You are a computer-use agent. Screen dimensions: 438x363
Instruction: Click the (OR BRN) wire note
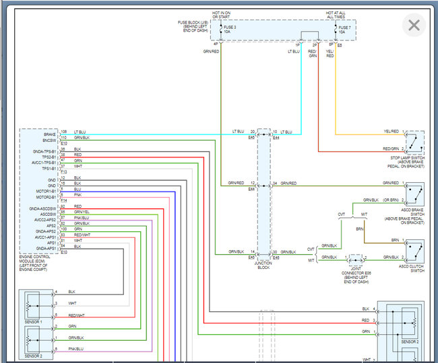[x=390, y=200]
